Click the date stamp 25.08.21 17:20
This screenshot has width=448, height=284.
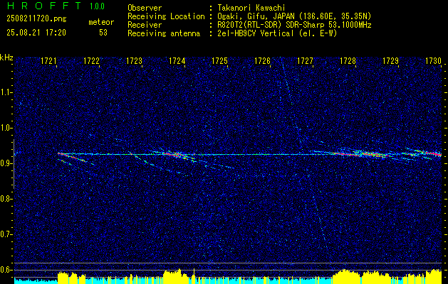(36, 33)
